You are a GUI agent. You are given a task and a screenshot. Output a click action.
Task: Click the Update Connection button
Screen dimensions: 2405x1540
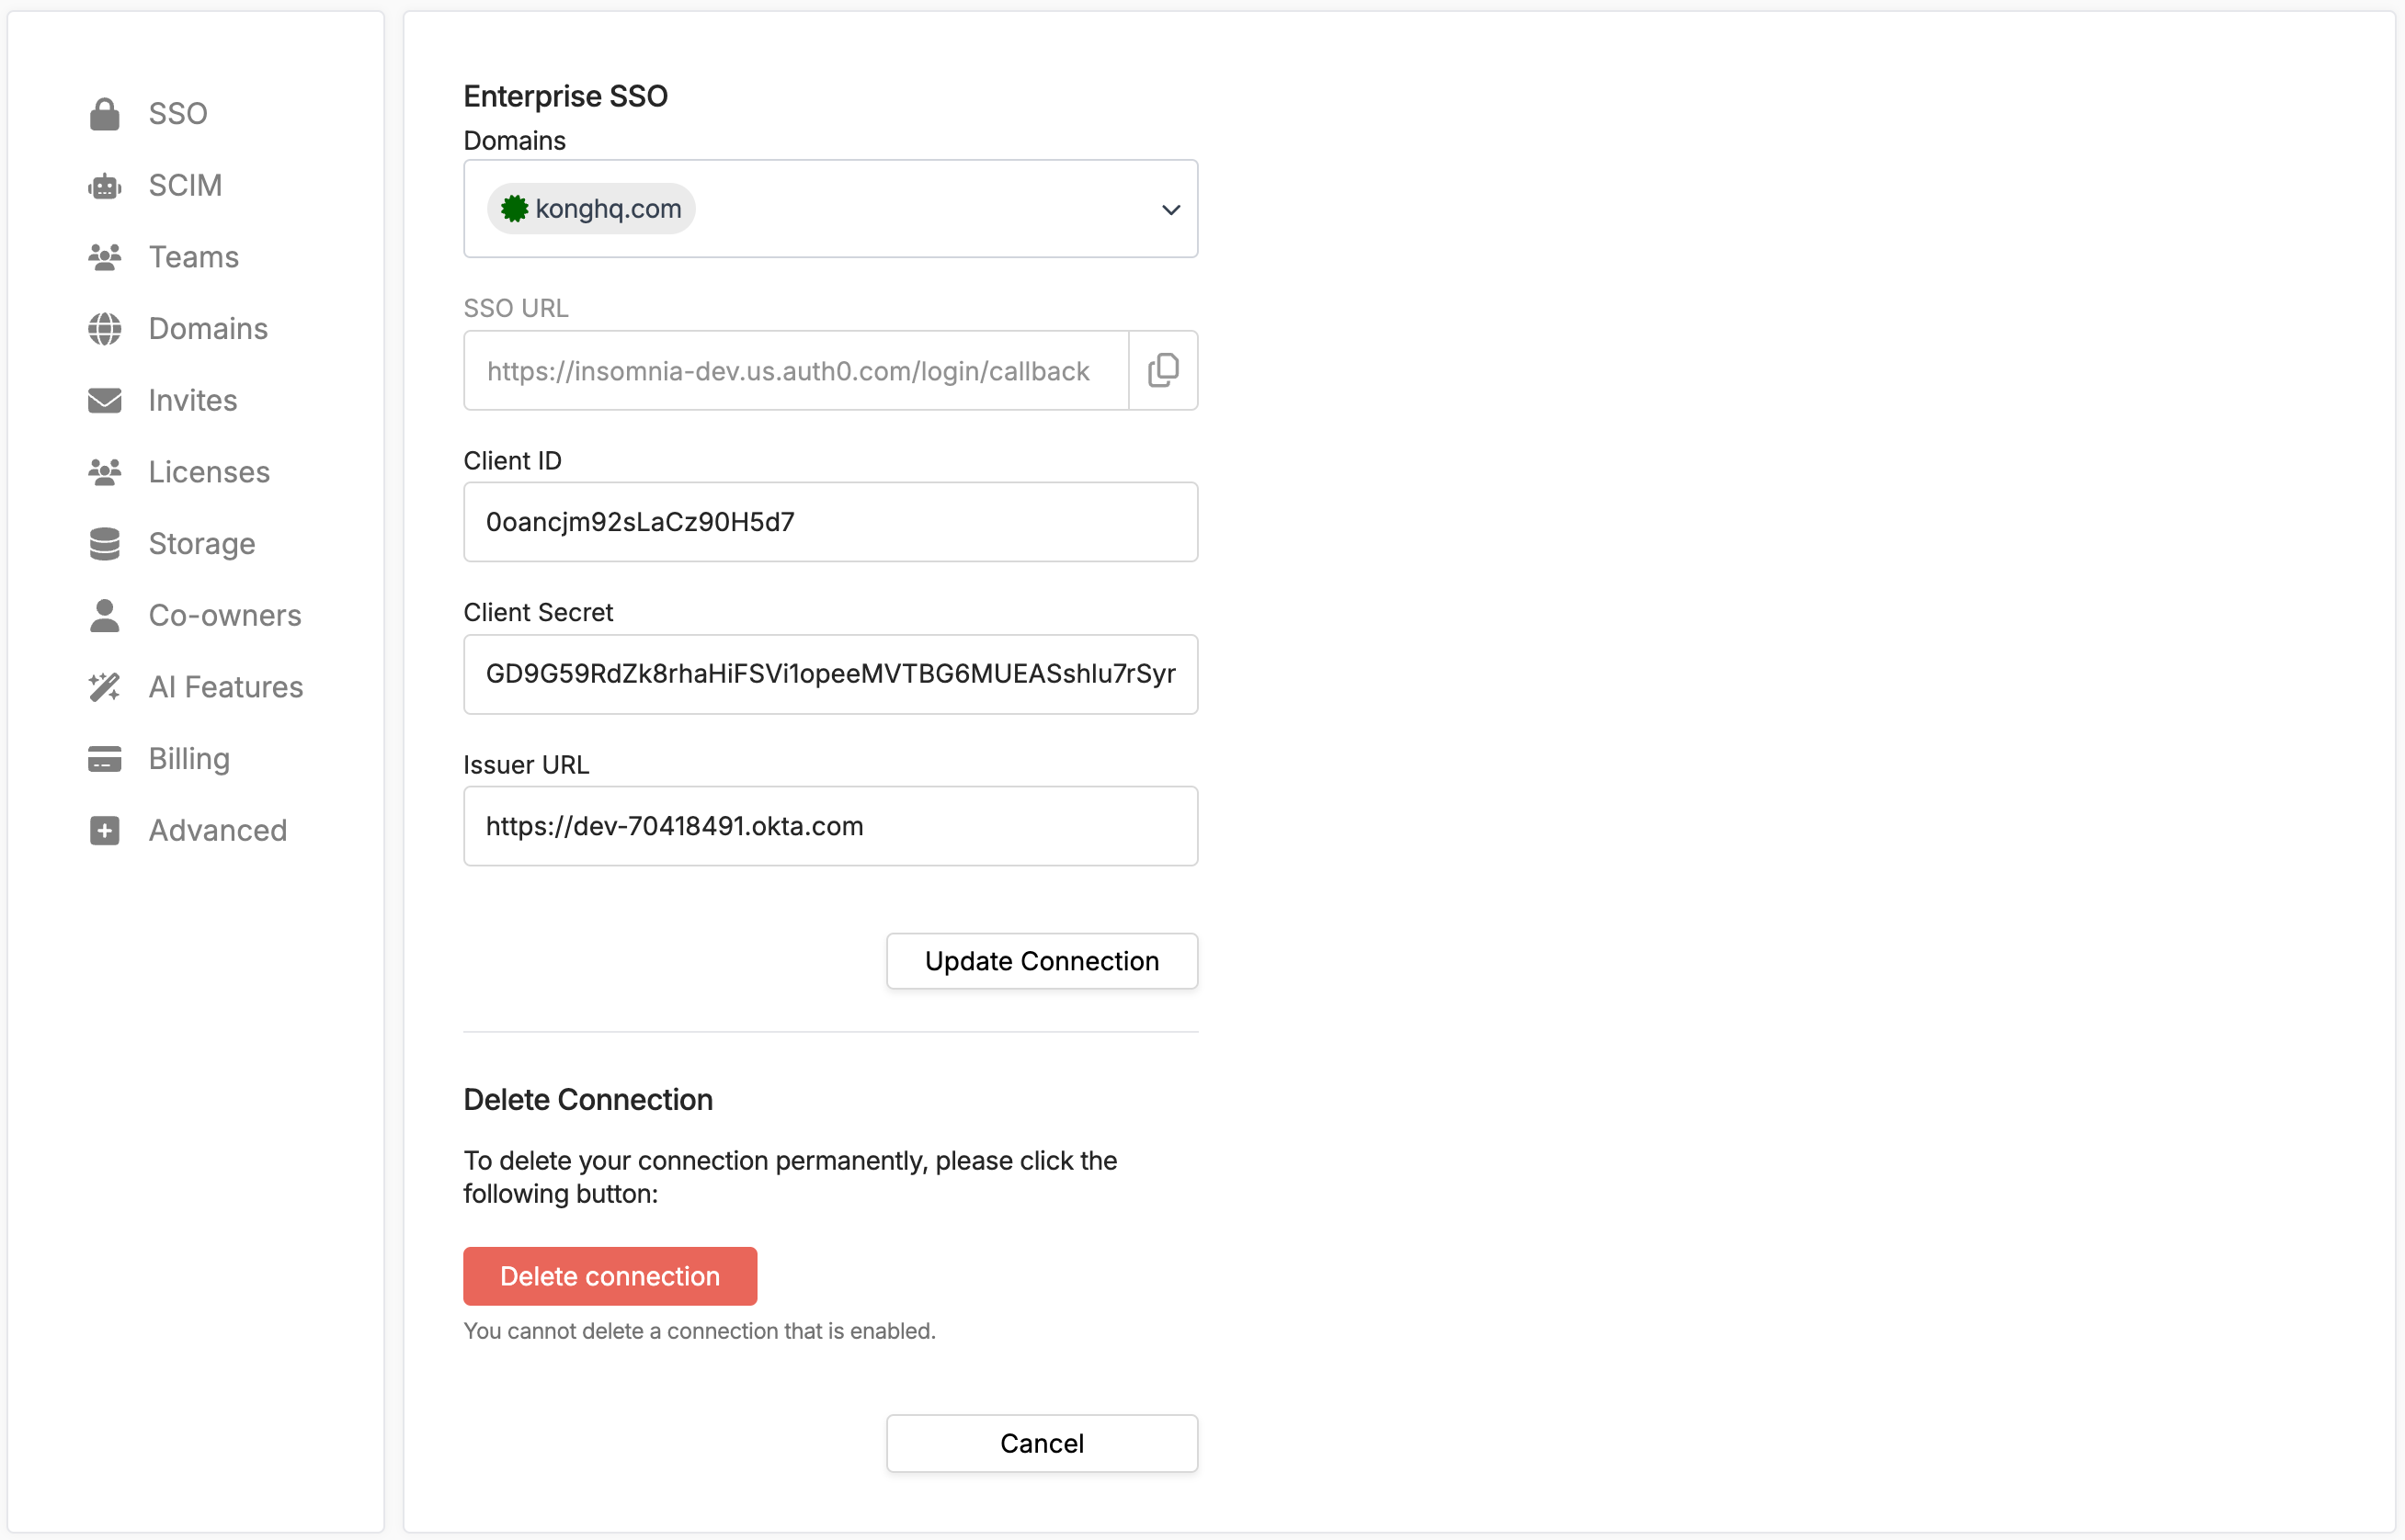pos(1042,961)
